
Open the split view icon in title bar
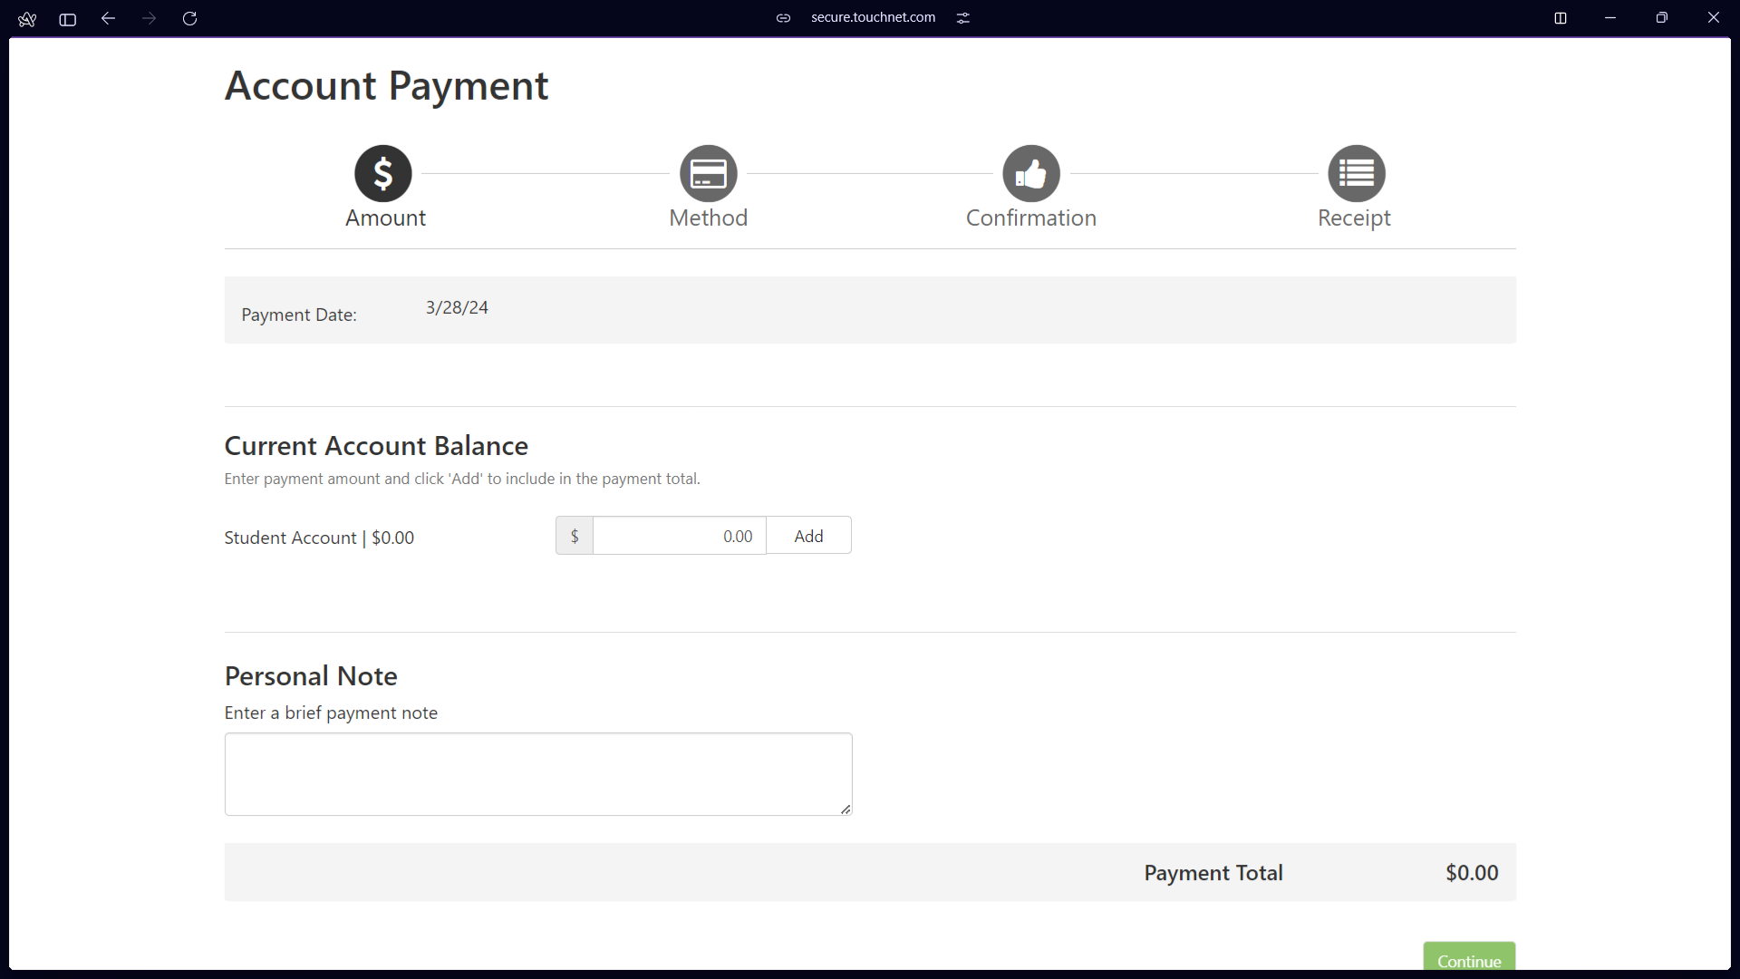[1561, 18]
